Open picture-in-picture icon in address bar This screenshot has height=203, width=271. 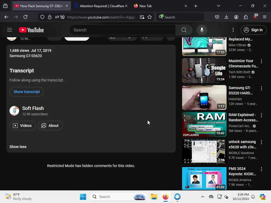pyautogui.click(x=142, y=17)
